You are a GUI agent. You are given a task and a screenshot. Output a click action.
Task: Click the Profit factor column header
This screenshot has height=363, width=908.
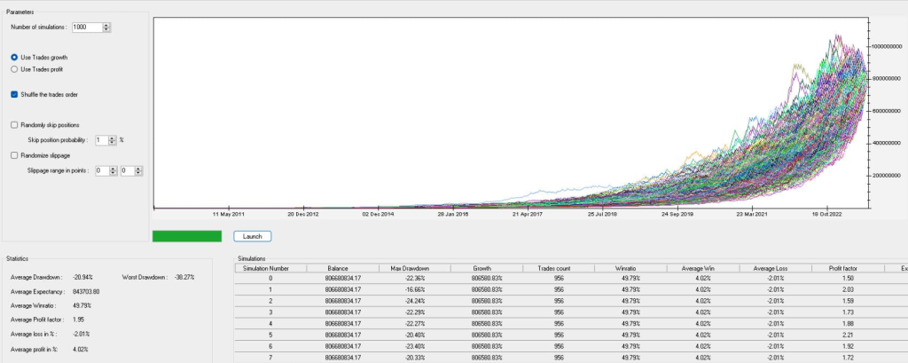(849, 267)
